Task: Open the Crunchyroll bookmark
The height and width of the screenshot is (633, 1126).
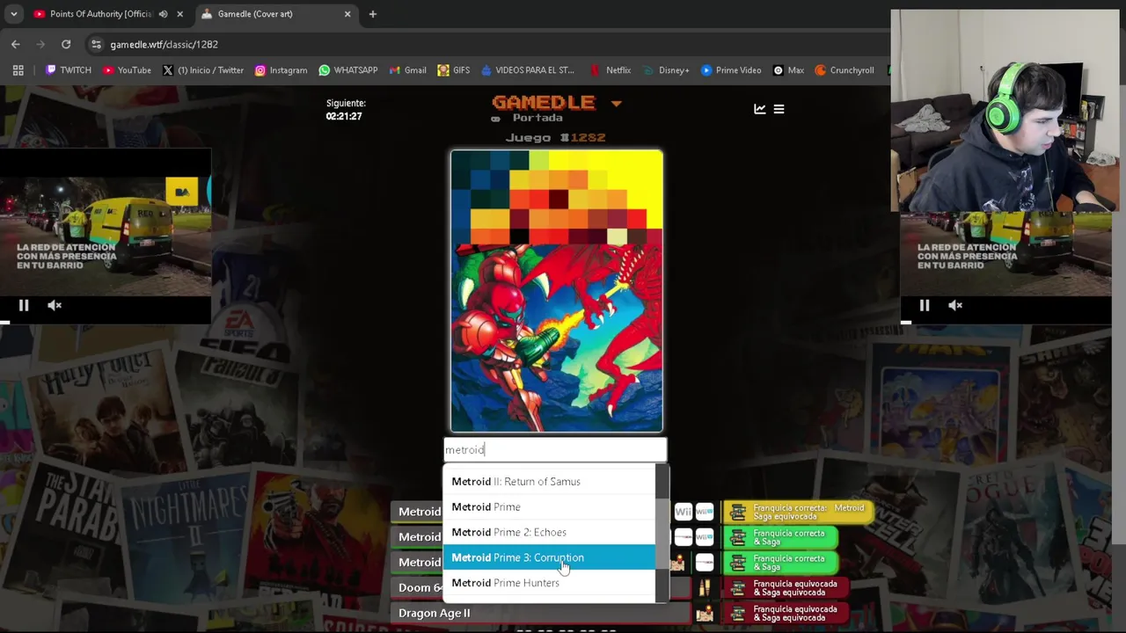Action: [x=844, y=70]
